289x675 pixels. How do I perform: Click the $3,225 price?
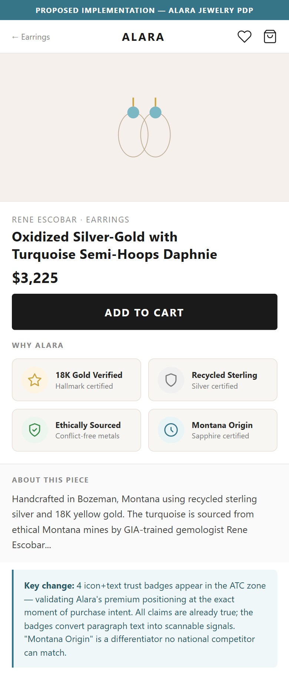click(35, 278)
